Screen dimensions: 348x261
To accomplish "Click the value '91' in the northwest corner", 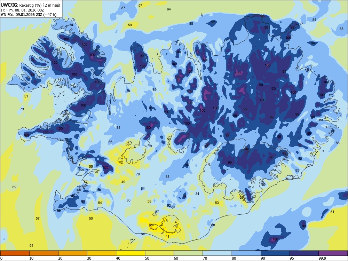I will 71,25.
